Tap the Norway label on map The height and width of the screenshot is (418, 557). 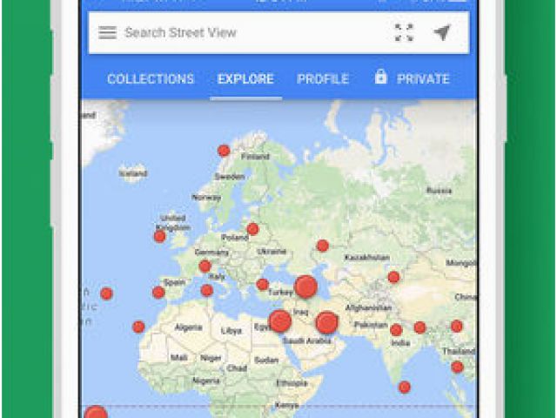click(206, 198)
